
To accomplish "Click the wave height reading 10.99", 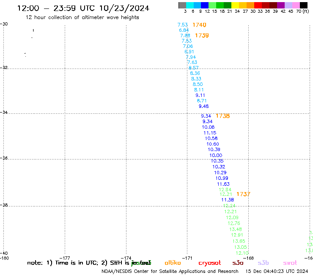I will tap(222, 178).
